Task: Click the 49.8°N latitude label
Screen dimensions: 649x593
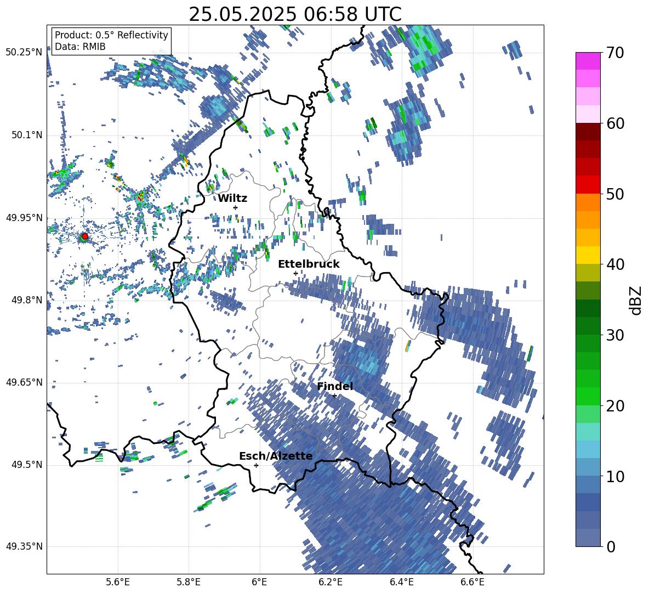Action: (x=26, y=300)
